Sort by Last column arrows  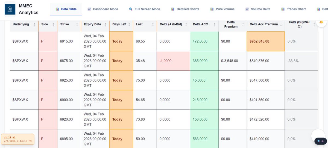[x=153, y=25]
